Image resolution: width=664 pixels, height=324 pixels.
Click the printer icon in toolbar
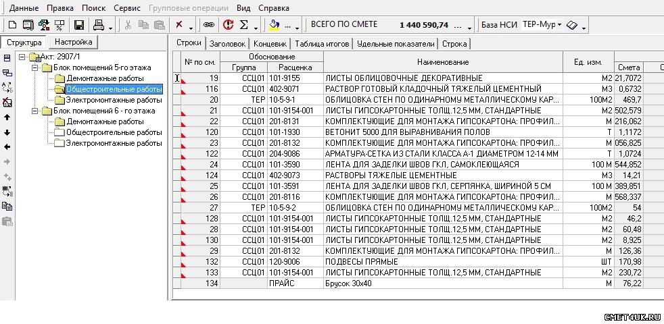(98, 25)
